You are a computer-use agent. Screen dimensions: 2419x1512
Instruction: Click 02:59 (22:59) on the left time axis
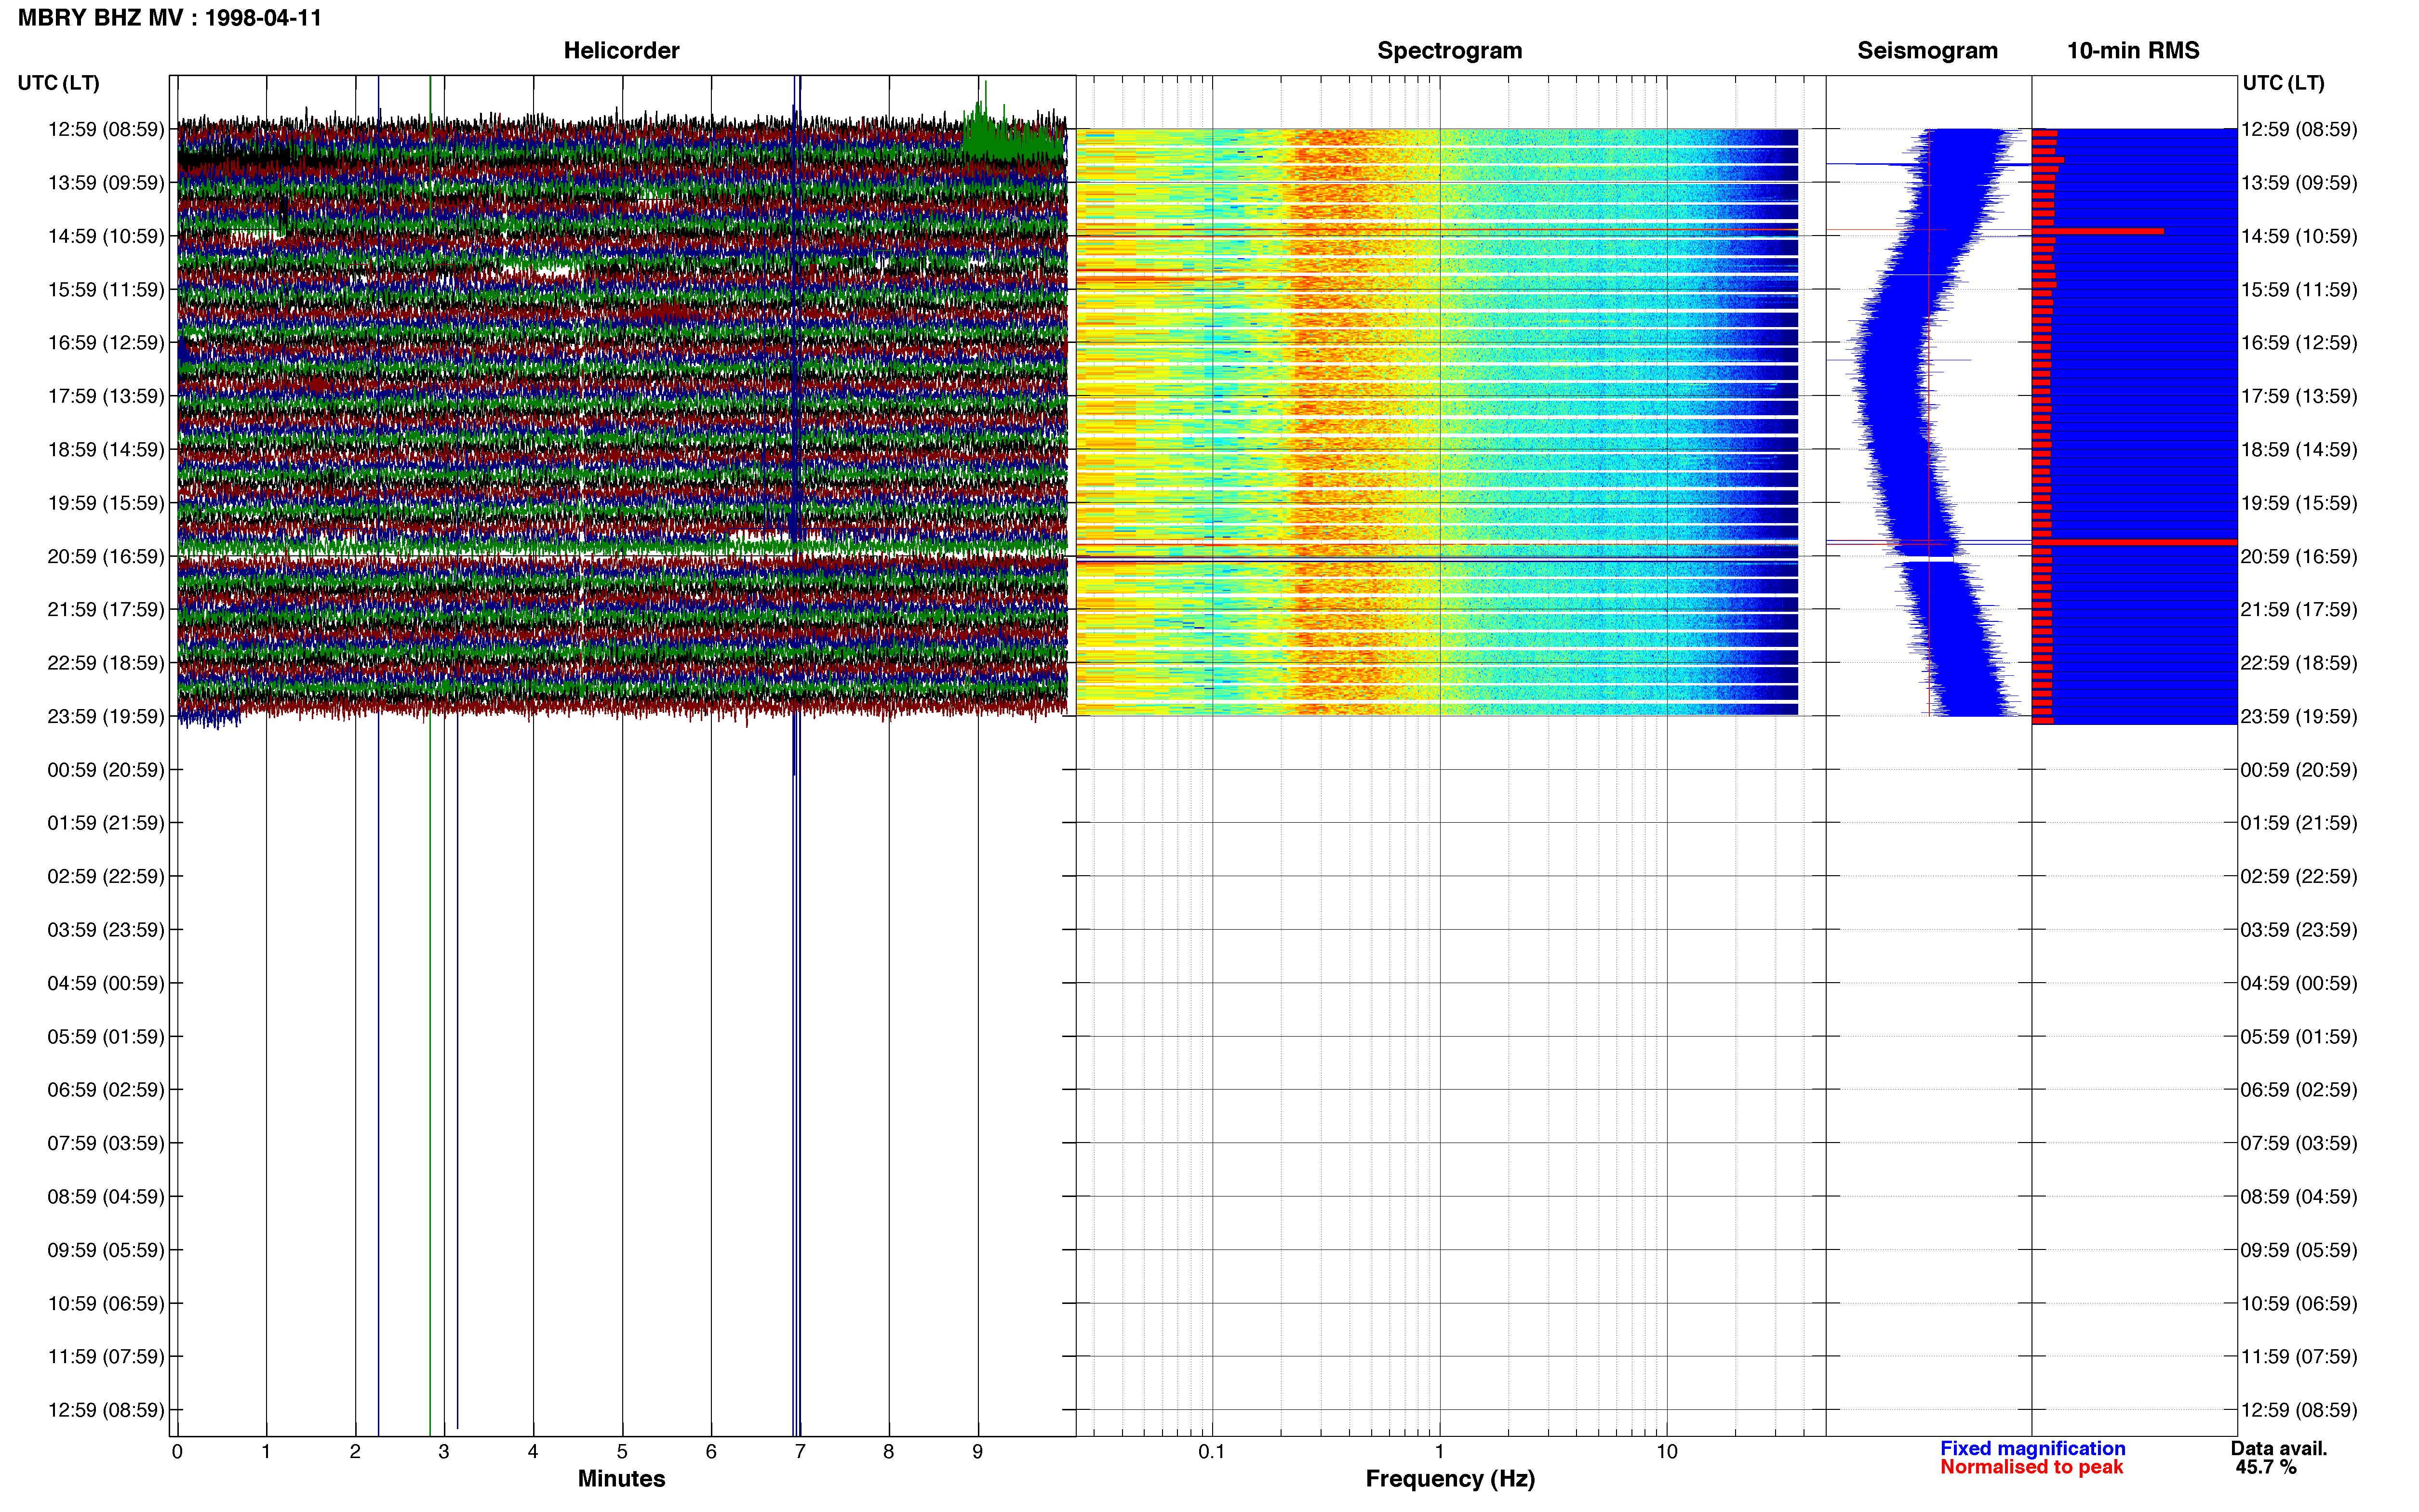click(x=106, y=876)
